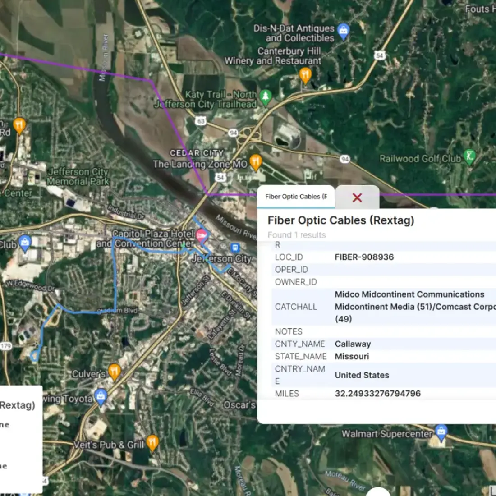Select the Jefferson City train station icon
Viewport: 496px width, 496px height.
tap(234, 248)
